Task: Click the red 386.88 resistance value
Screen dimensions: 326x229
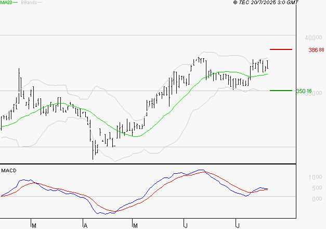Action: coord(316,50)
